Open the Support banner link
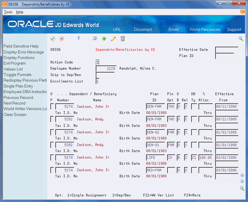This screenshot has width=248, height=202. tap(234, 29)
